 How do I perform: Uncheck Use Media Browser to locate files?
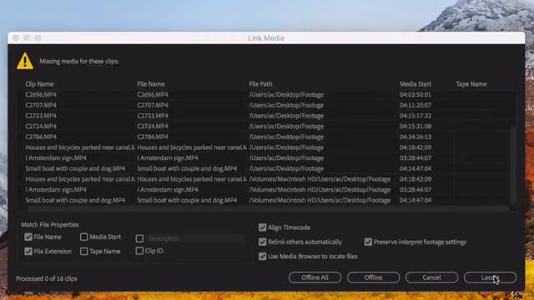pyautogui.click(x=262, y=256)
